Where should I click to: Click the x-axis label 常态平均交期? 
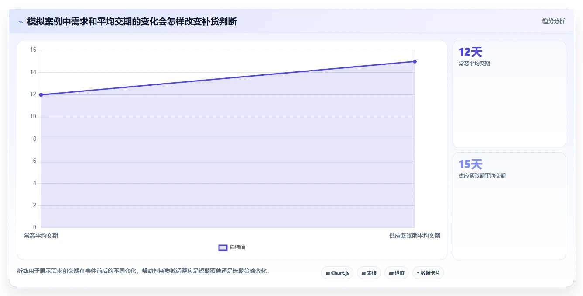point(41,235)
